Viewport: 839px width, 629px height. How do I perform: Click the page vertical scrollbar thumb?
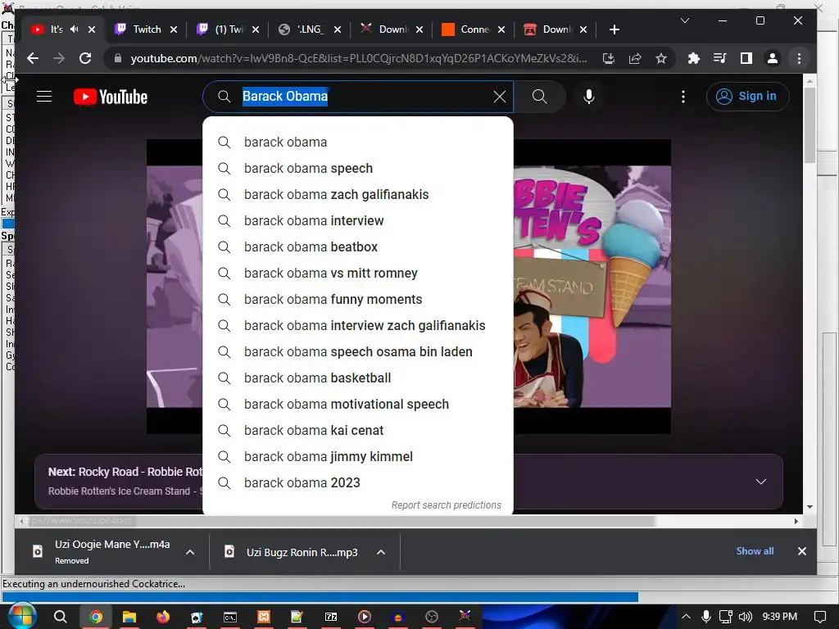[x=810, y=124]
